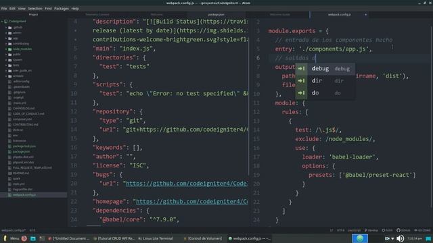Screen dimensions: 433x243
Task: Switch to the Telemetry Consent tab
Action: (x=97, y=14)
